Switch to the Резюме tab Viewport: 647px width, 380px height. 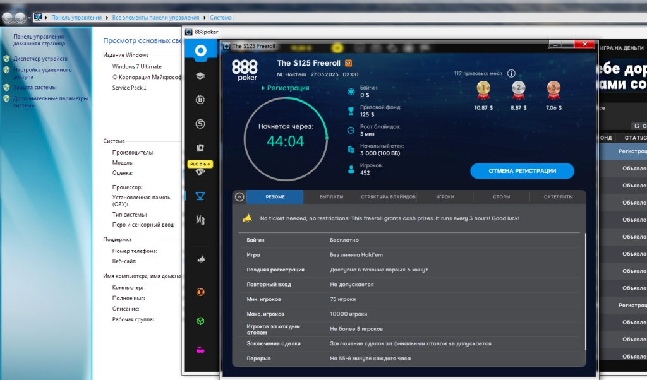tap(275, 197)
